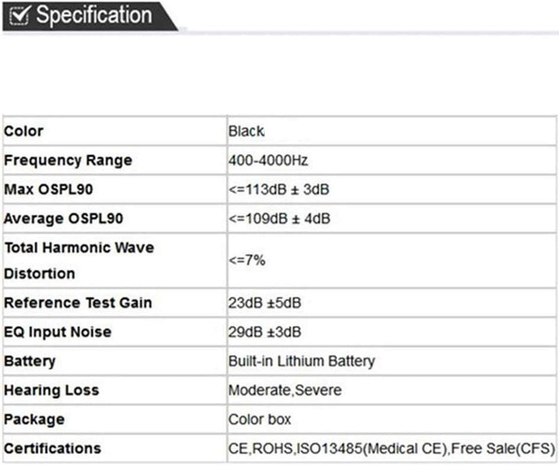Click the Color box package value
Screen dimensions: 559x465
pos(259,420)
